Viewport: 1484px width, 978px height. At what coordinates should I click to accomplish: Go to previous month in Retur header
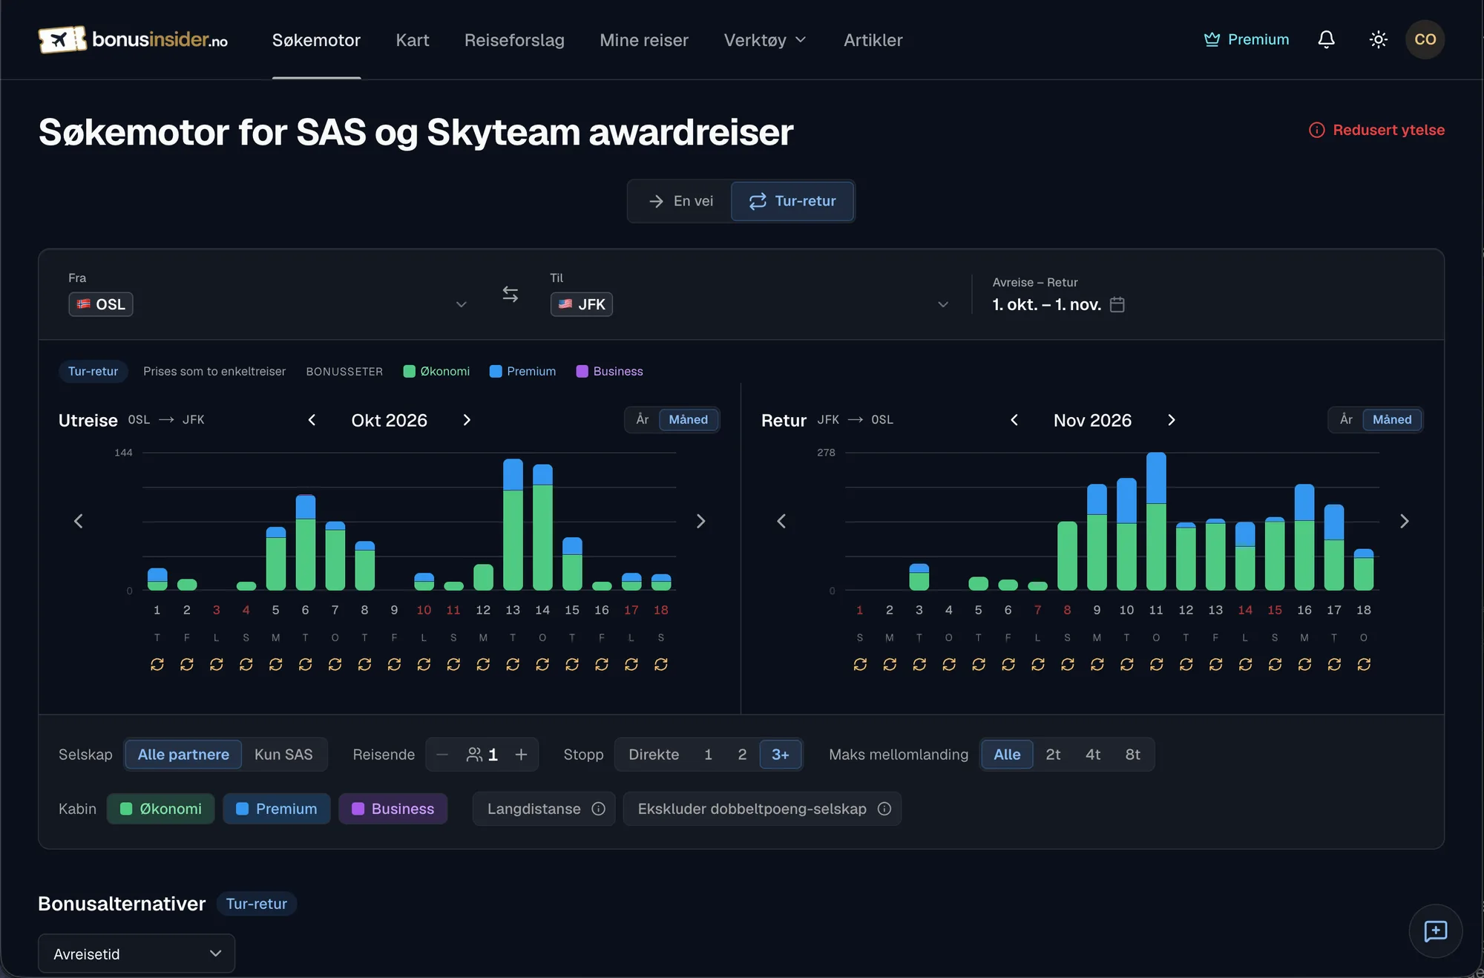(1014, 420)
